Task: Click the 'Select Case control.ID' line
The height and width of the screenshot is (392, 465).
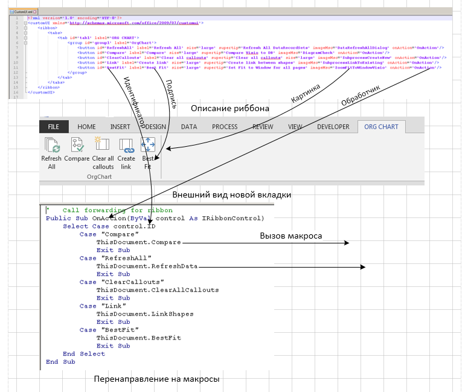Action: point(109,227)
